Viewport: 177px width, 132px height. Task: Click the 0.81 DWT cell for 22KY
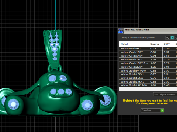point(168,67)
